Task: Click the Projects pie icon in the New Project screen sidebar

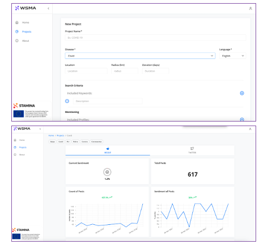Action: [x=17, y=31]
